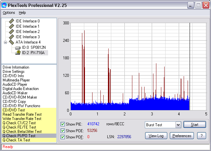Click the IDE Interface 2 chip icon
The height and width of the screenshot is (151, 211).
(12, 32)
